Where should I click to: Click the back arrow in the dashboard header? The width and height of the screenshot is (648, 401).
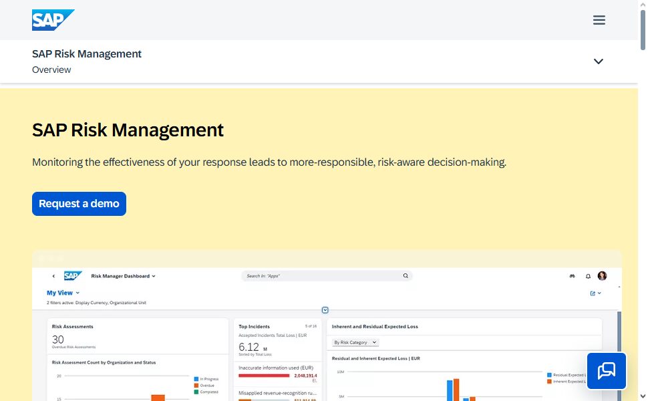(53, 276)
